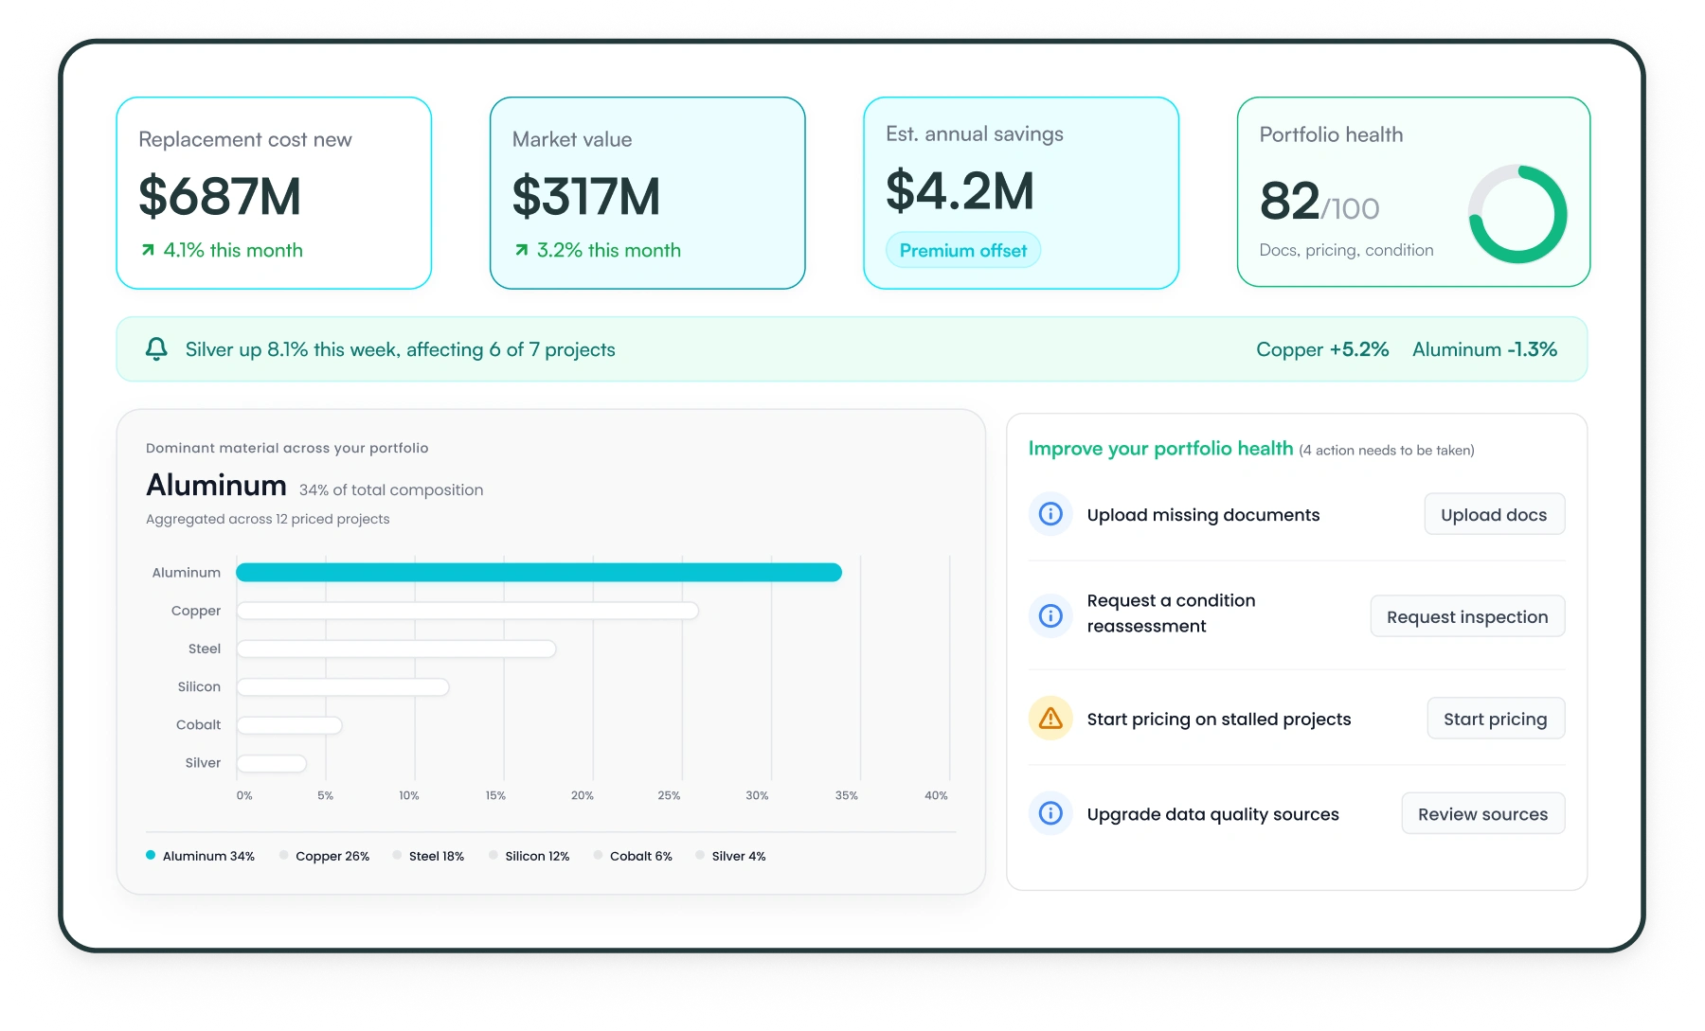Select the Silicon 12% legend item
Screen dimensions: 1705x1031
(529, 856)
